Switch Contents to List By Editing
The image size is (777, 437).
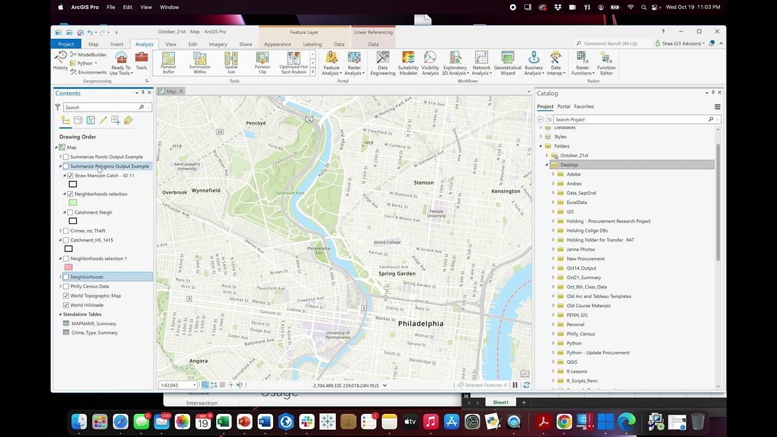tap(103, 120)
